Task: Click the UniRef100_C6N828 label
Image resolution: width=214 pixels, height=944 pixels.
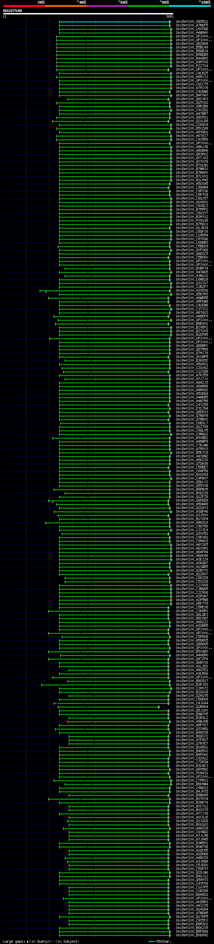Action: tap(192, 279)
